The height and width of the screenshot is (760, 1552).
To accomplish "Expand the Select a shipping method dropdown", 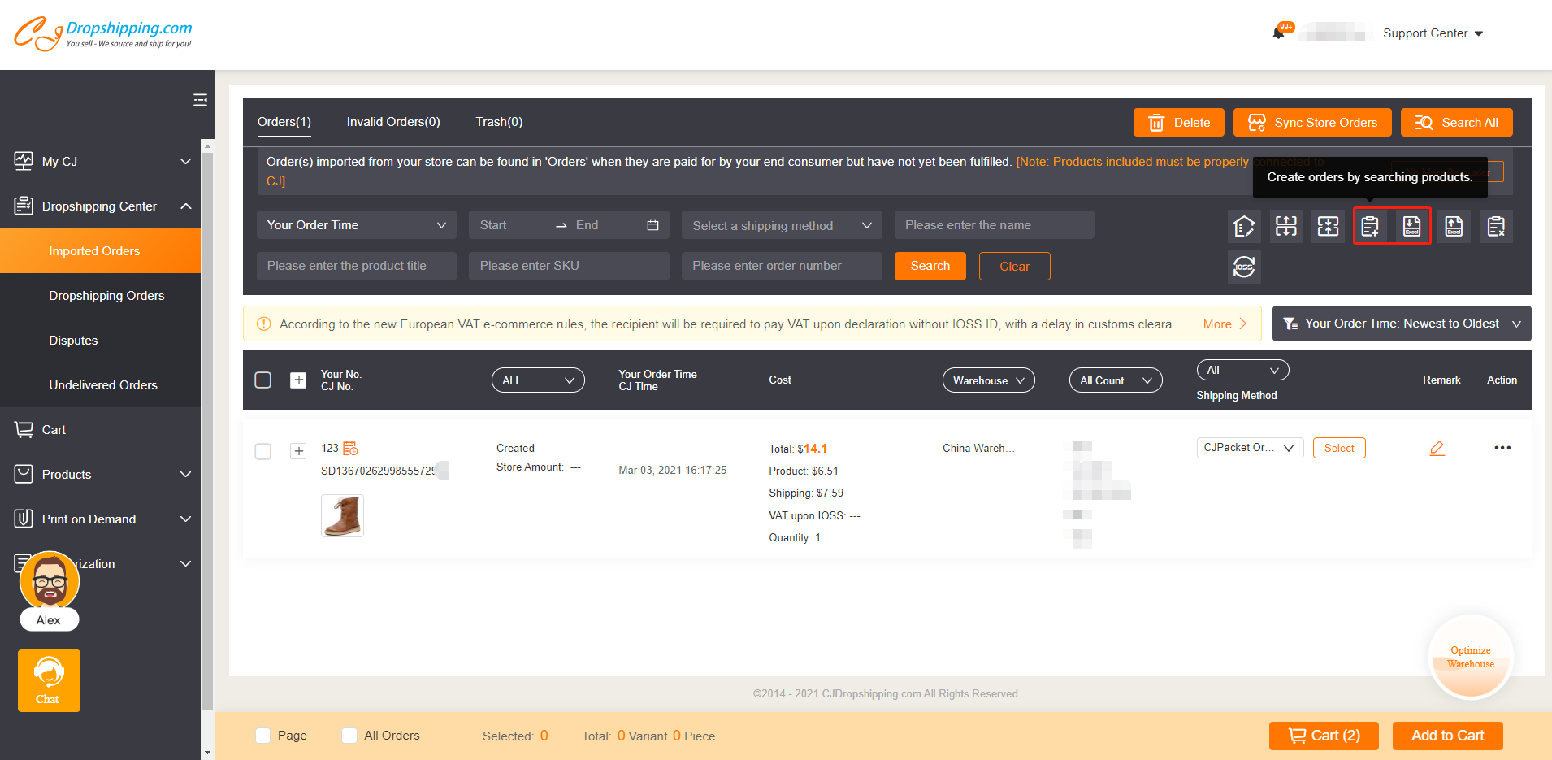I will click(x=781, y=225).
